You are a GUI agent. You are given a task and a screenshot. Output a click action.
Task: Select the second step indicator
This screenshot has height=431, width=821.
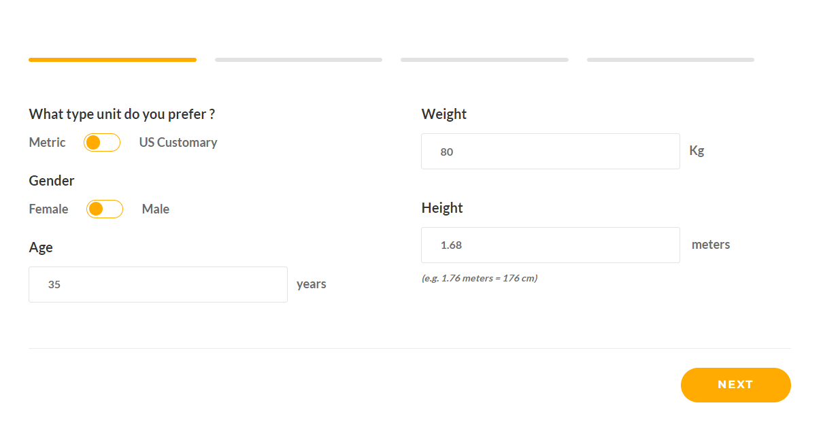(298, 59)
